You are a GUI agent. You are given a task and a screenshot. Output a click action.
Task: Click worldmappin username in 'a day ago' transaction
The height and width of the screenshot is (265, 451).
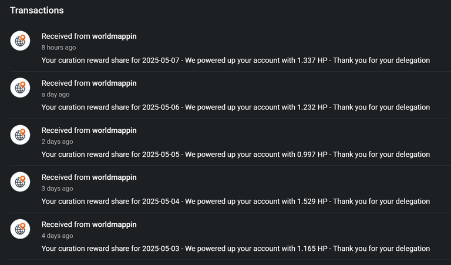click(x=114, y=83)
